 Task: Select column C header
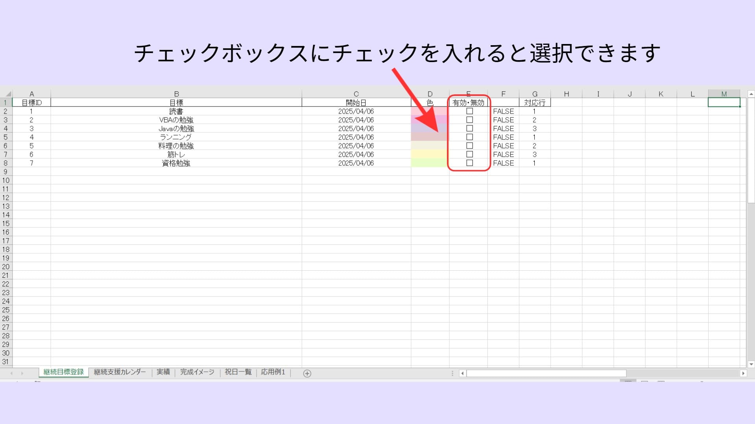point(356,94)
